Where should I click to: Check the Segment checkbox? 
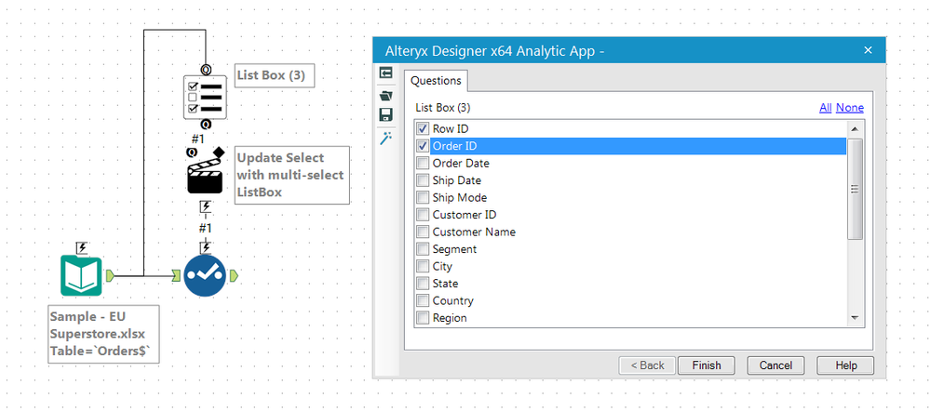coord(423,248)
